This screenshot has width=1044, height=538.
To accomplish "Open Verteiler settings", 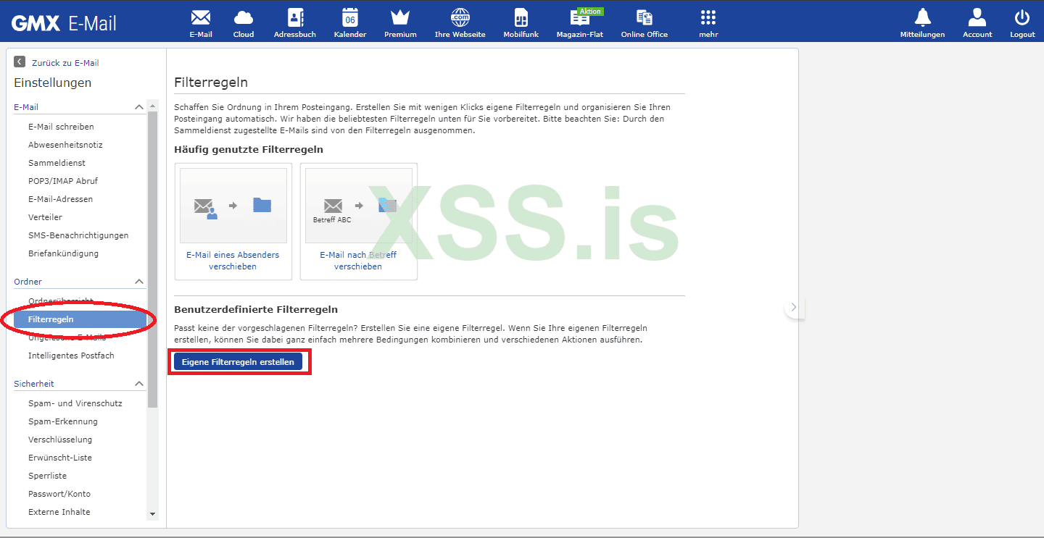I will (x=45, y=217).
